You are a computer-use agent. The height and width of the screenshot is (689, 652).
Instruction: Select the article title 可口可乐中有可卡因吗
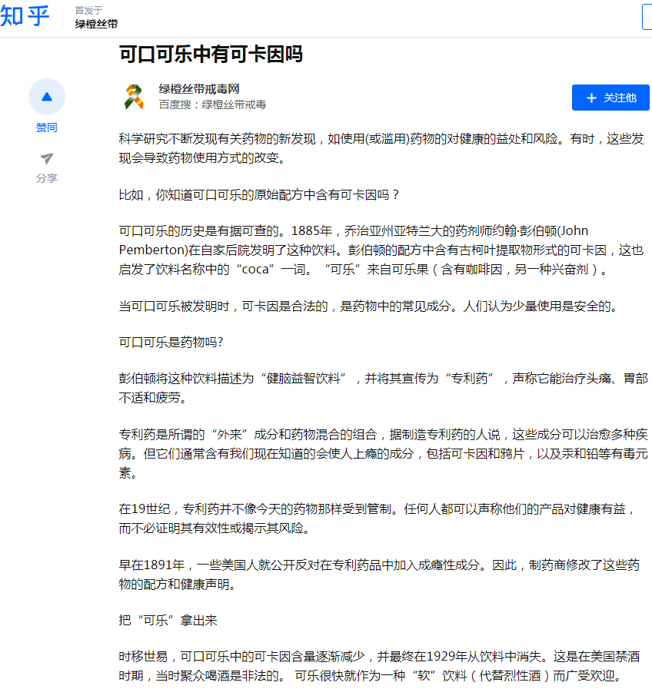click(x=211, y=55)
